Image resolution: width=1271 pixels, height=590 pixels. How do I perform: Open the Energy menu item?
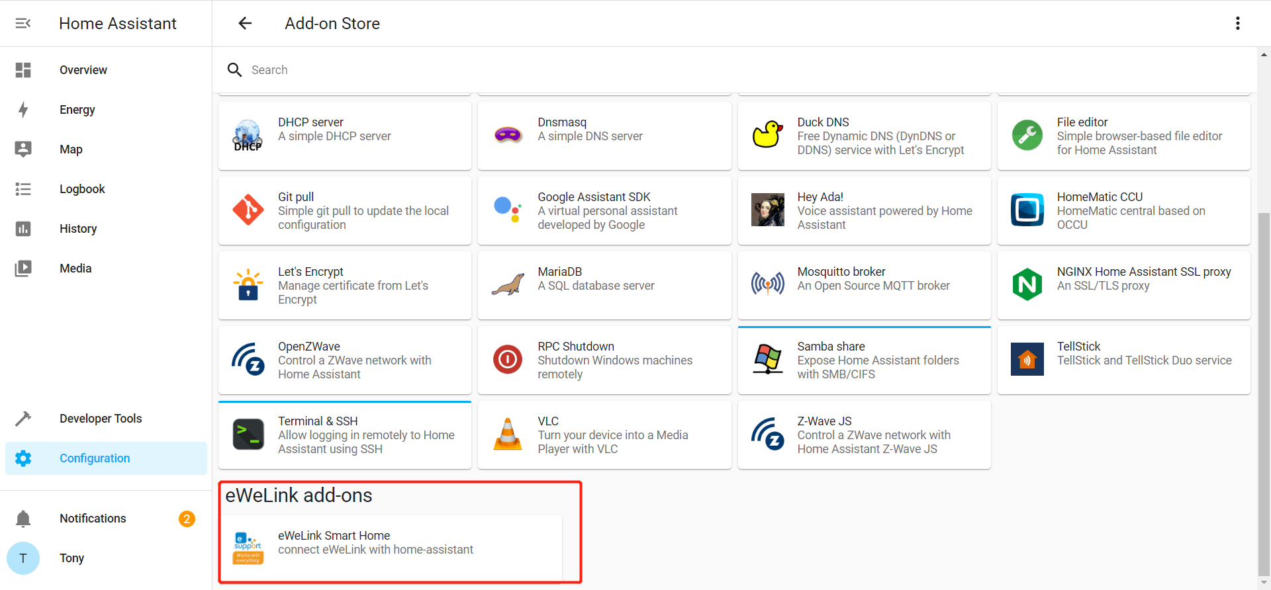(x=106, y=110)
